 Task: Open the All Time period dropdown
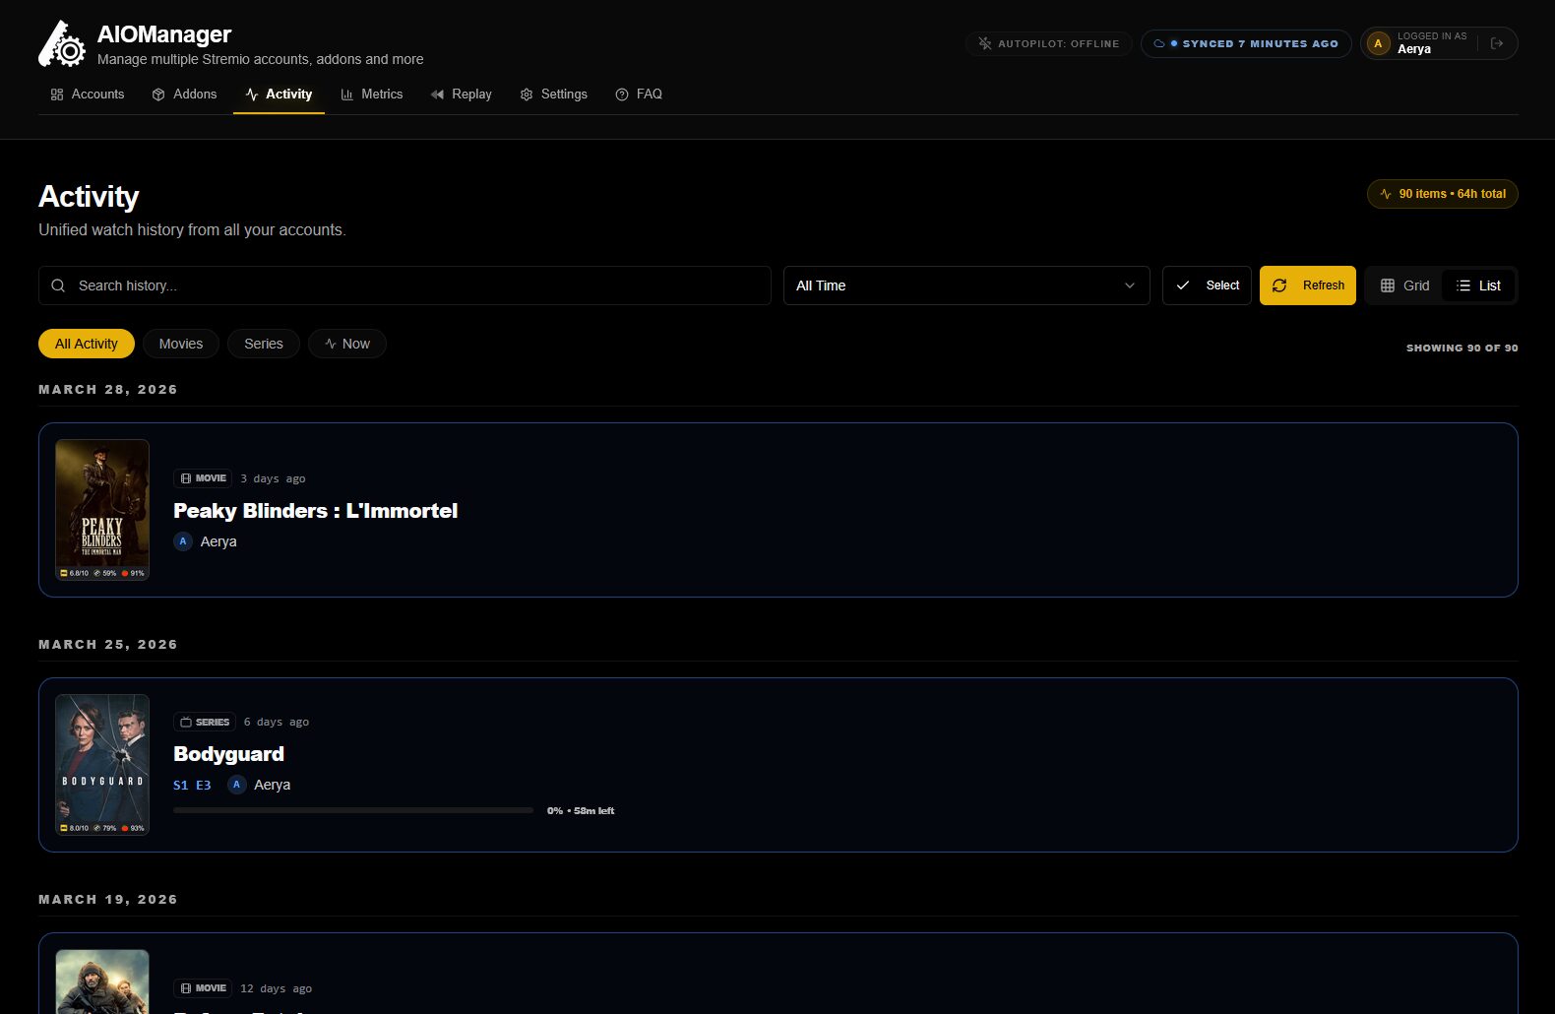(x=966, y=285)
